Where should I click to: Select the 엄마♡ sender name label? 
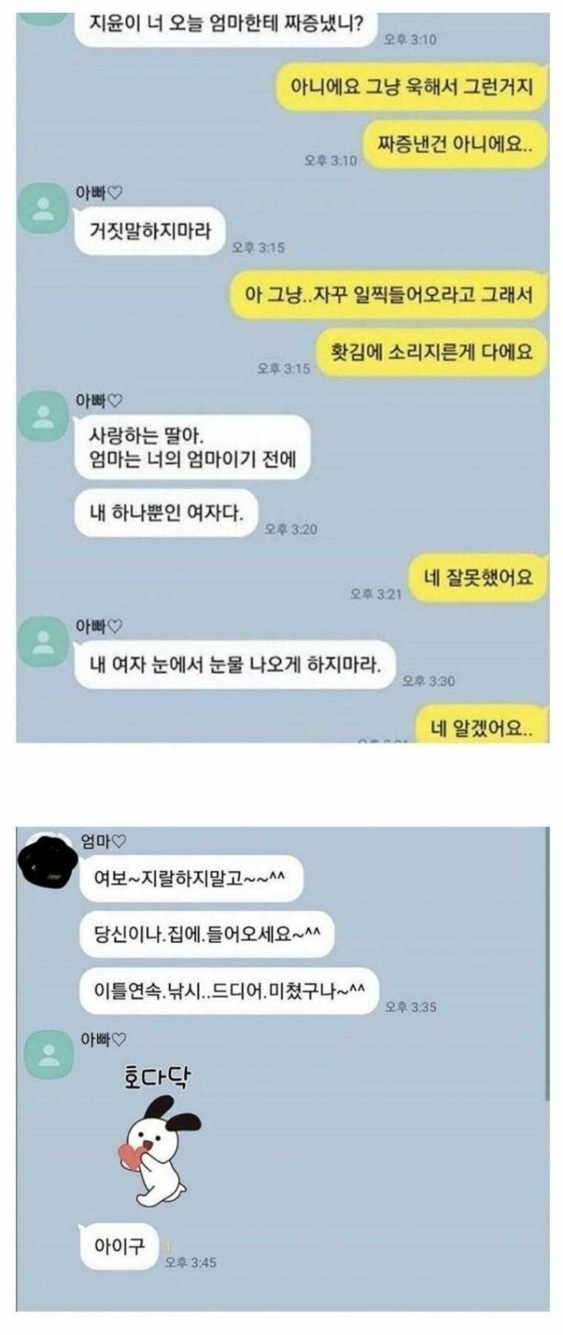point(103,841)
